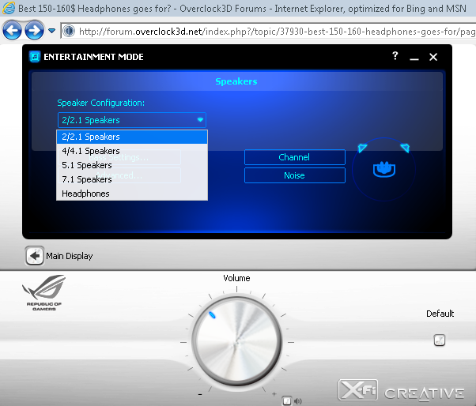This screenshot has width=476, height=406.
Task: Select the 7.1 Speakers option
Action: pos(132,179)
